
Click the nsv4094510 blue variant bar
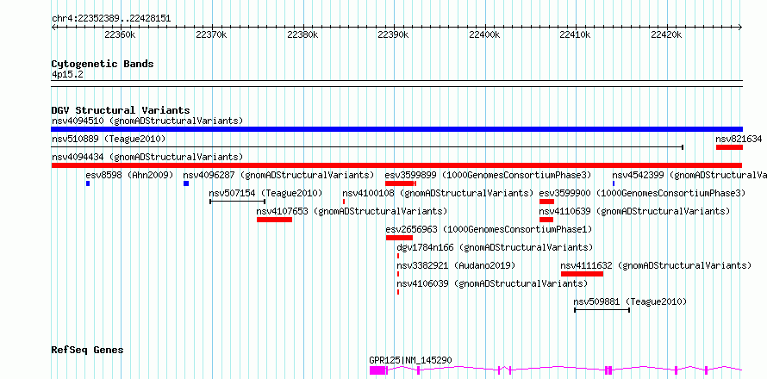(x=396, y=129)
